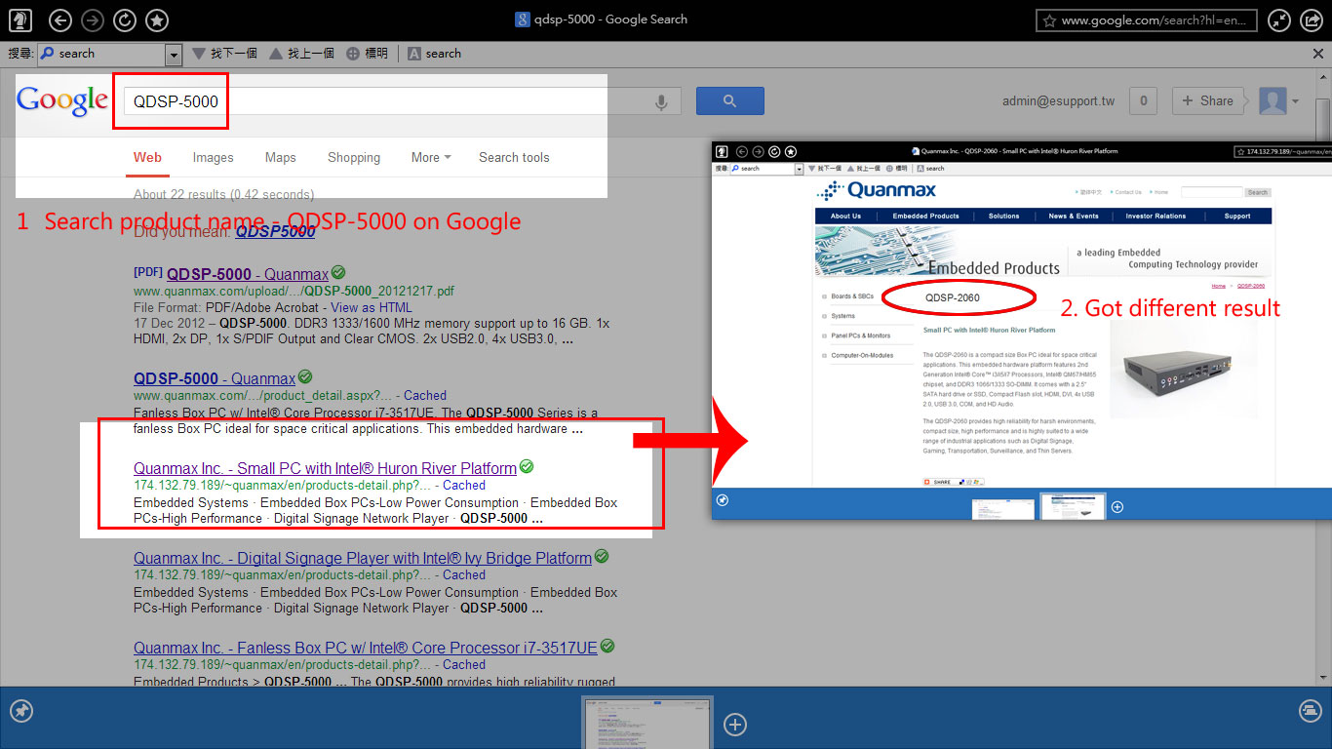The width and height of the screenshot is (1332, 749).
Task: Click the blue Google search button
Action: [729, 100]
